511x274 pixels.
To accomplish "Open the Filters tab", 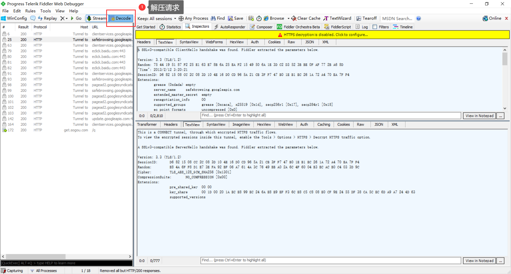I will (x=381, y=27).
